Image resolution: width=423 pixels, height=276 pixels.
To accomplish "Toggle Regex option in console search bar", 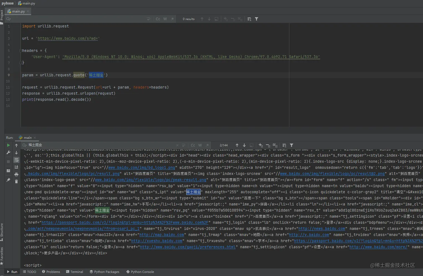I will click(207, 145).
